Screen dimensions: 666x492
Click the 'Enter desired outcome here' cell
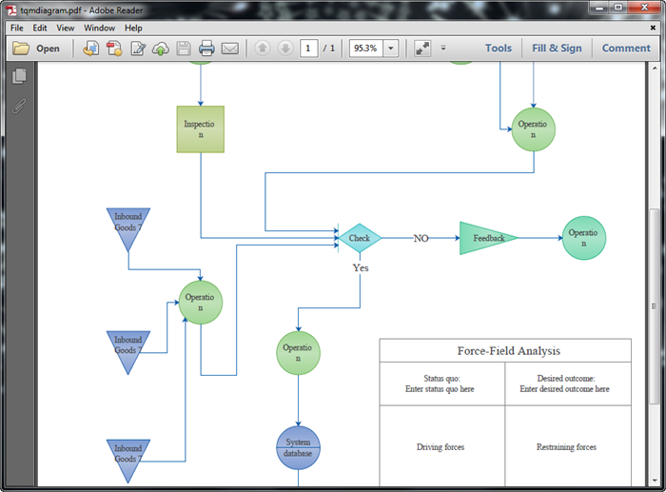click(x=568, y=384)
